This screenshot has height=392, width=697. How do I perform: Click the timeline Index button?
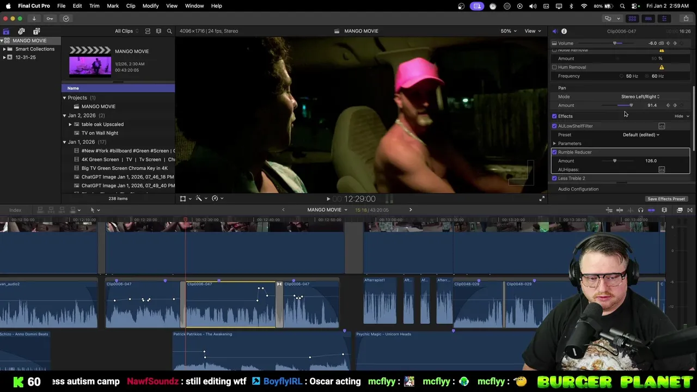click(x=15, y=210)
